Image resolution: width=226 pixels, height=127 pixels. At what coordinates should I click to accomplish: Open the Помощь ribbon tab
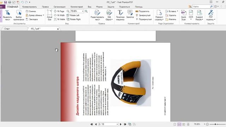click(x=139, y=7)
